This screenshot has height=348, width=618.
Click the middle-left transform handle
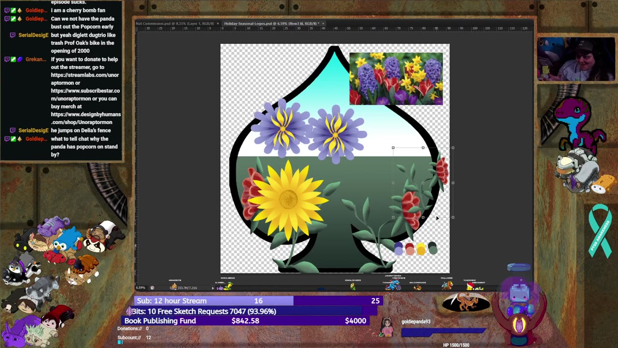393,183
